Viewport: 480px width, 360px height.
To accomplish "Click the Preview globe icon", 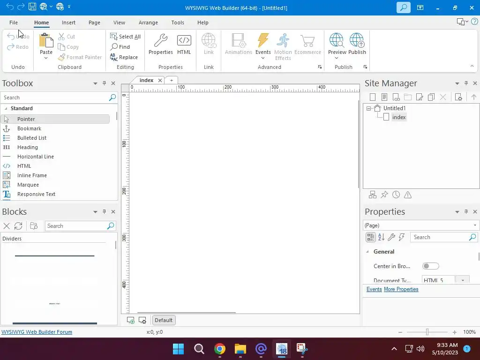I will pos(337,40).
